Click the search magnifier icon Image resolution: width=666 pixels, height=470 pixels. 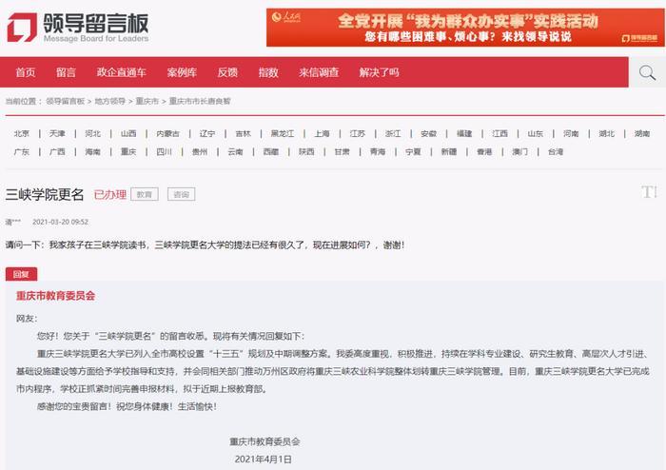[x=647, y=73]
